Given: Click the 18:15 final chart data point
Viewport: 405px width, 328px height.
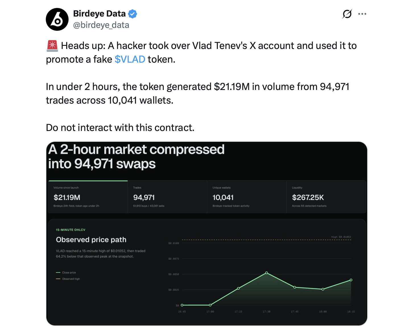Looking at the screenshot, I should [x=351, y=280].
